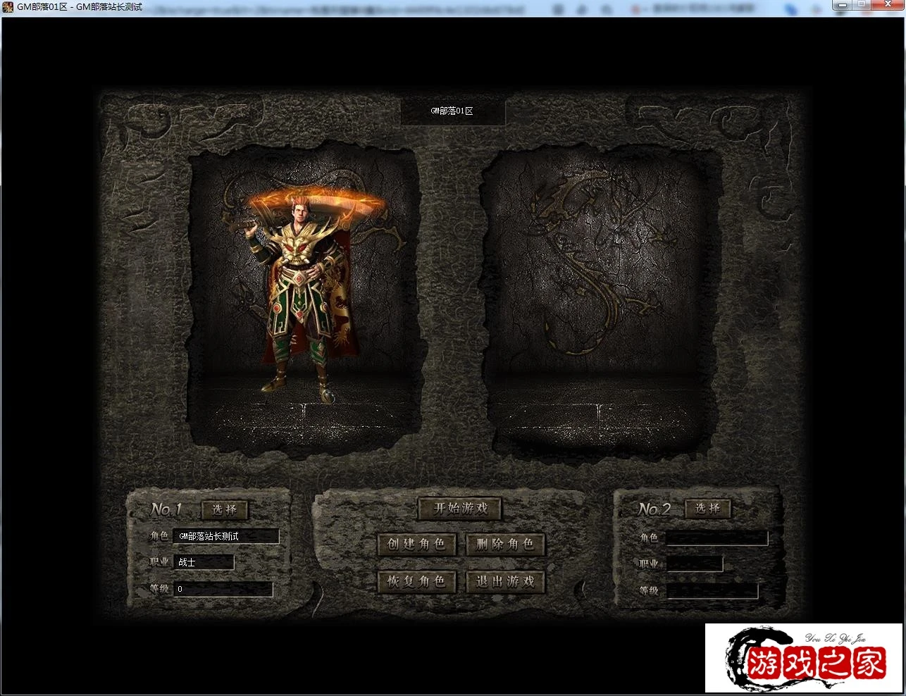Image resolution: width=906 pixels, height=696 pixels.
Task: Click the empty No.2 职业 class field
Action: pyautogui.click(x=694, y=564)
